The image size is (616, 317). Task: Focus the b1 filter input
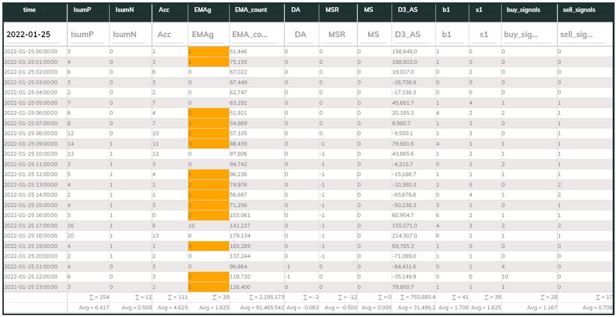[x=452, y=34]
